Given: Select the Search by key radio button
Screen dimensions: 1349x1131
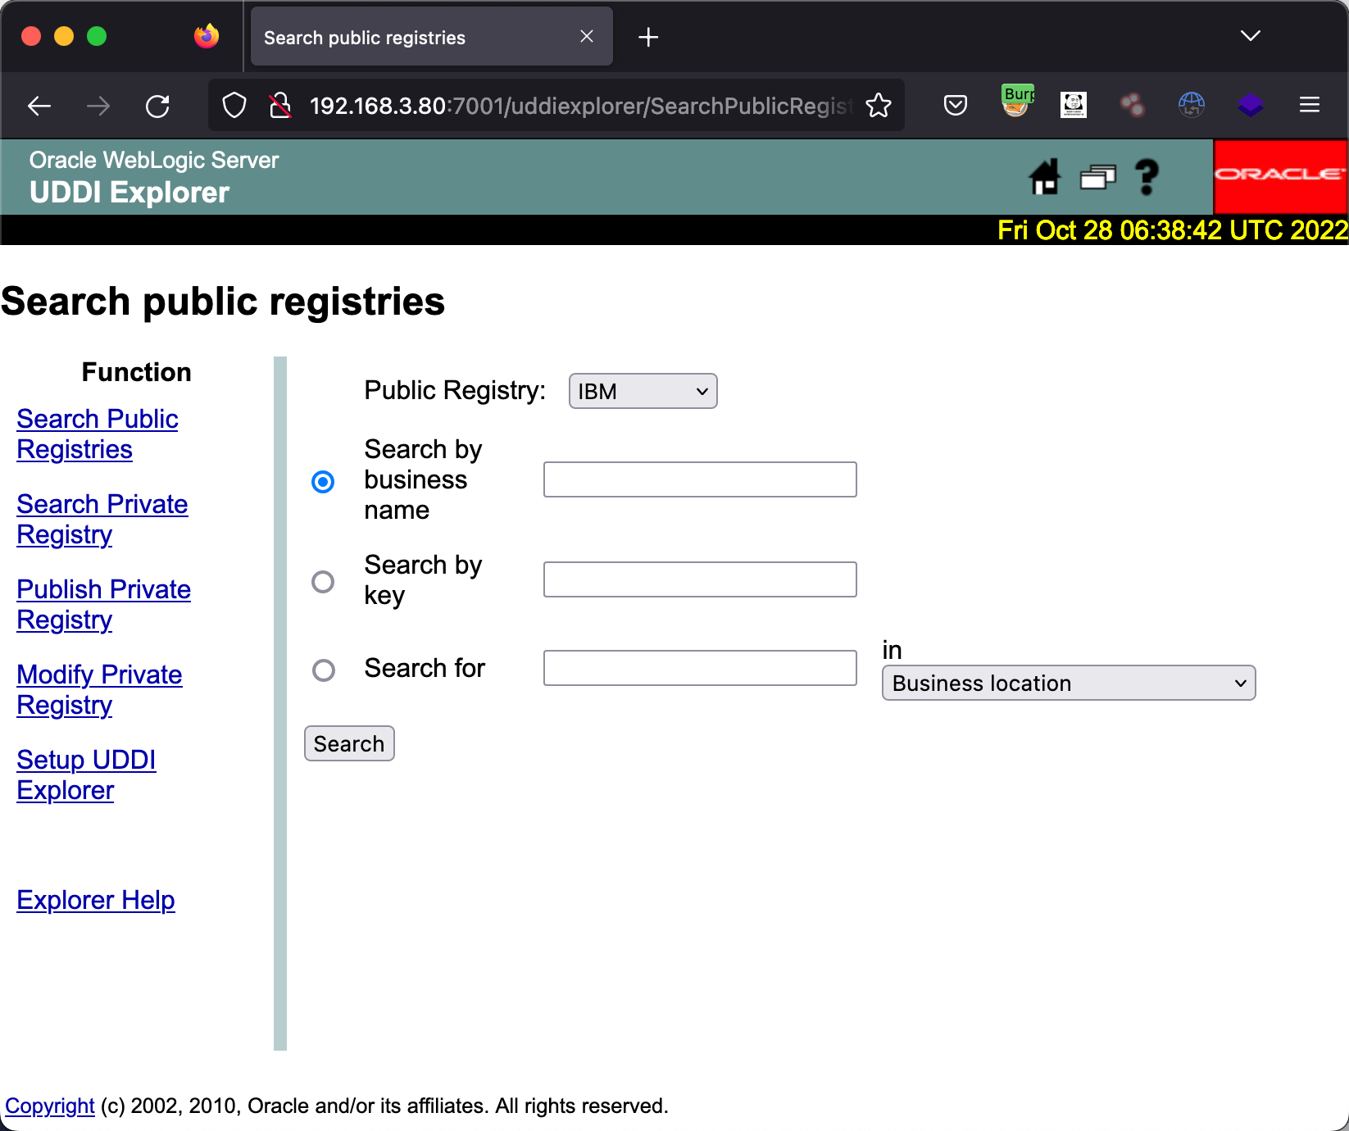Looking at the screenshot, I should (323, 582).
